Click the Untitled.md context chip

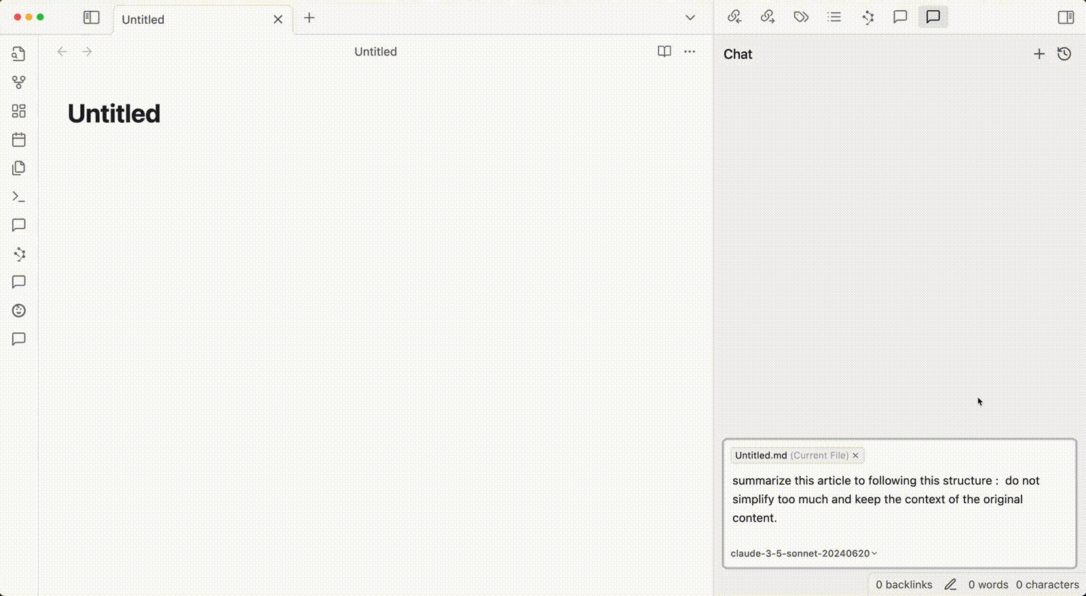tap(798, 456)
